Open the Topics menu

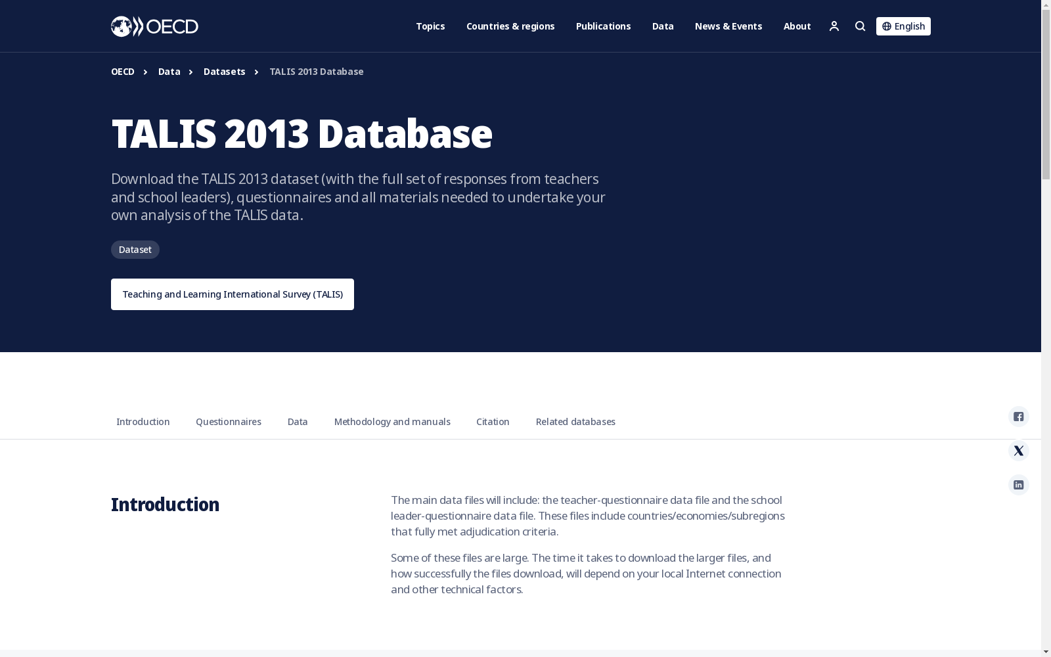point(430,26)
